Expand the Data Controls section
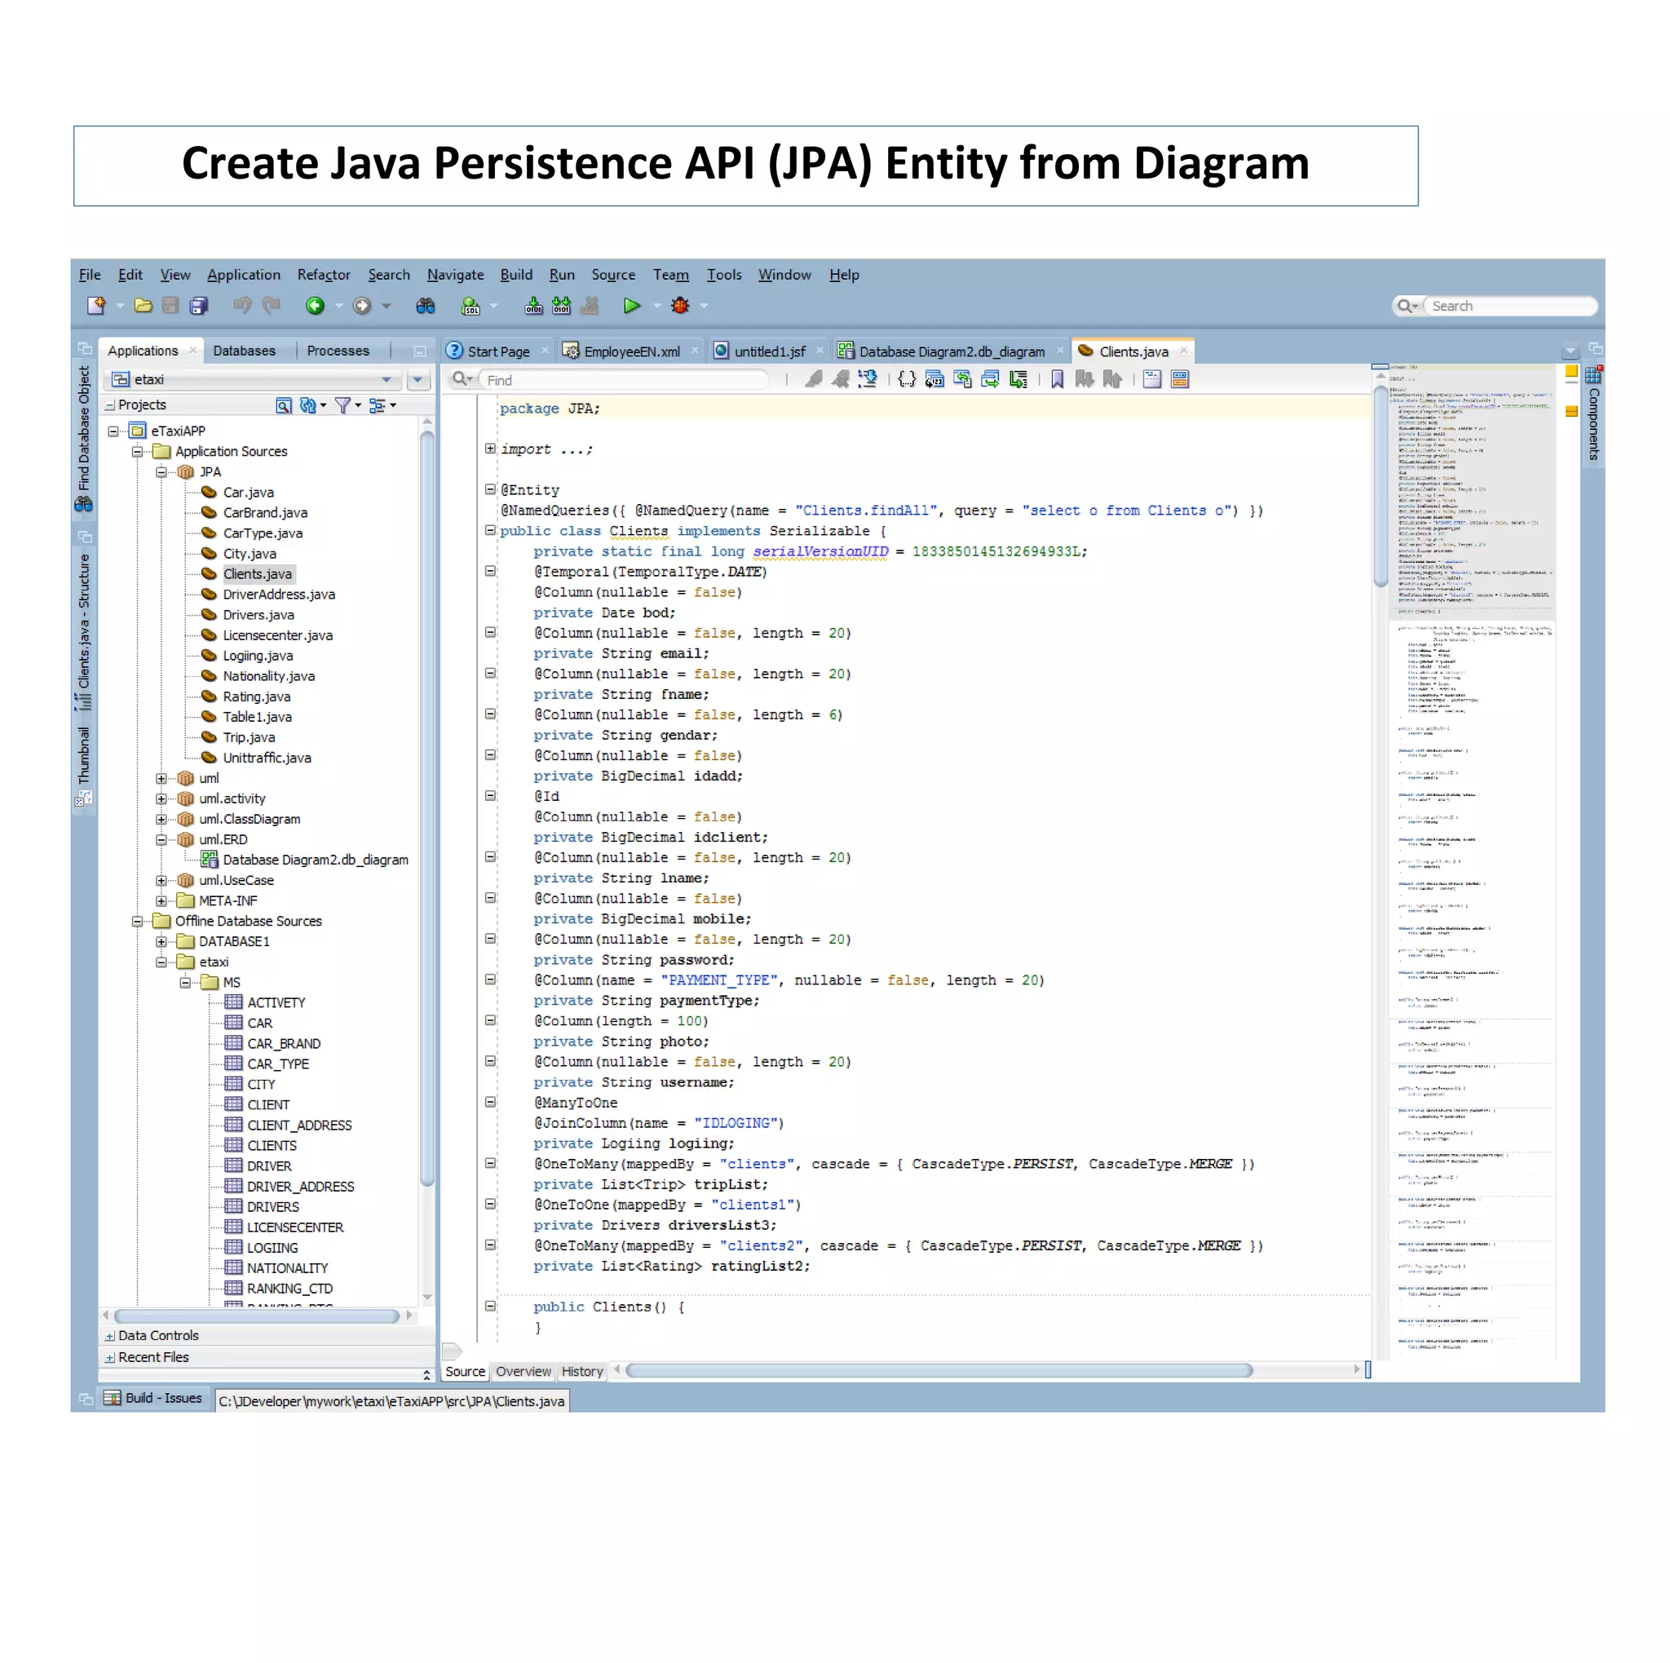 pos(110,1336)
